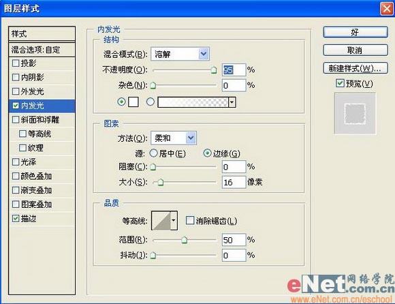Enable the 投影 checkbox
Screen dimensions: 395x304
point(16,63)
